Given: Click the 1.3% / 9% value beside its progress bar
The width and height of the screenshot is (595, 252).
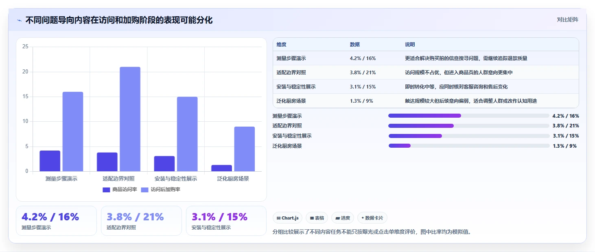Looking at the screenshot, I should (x=564, y=146).
